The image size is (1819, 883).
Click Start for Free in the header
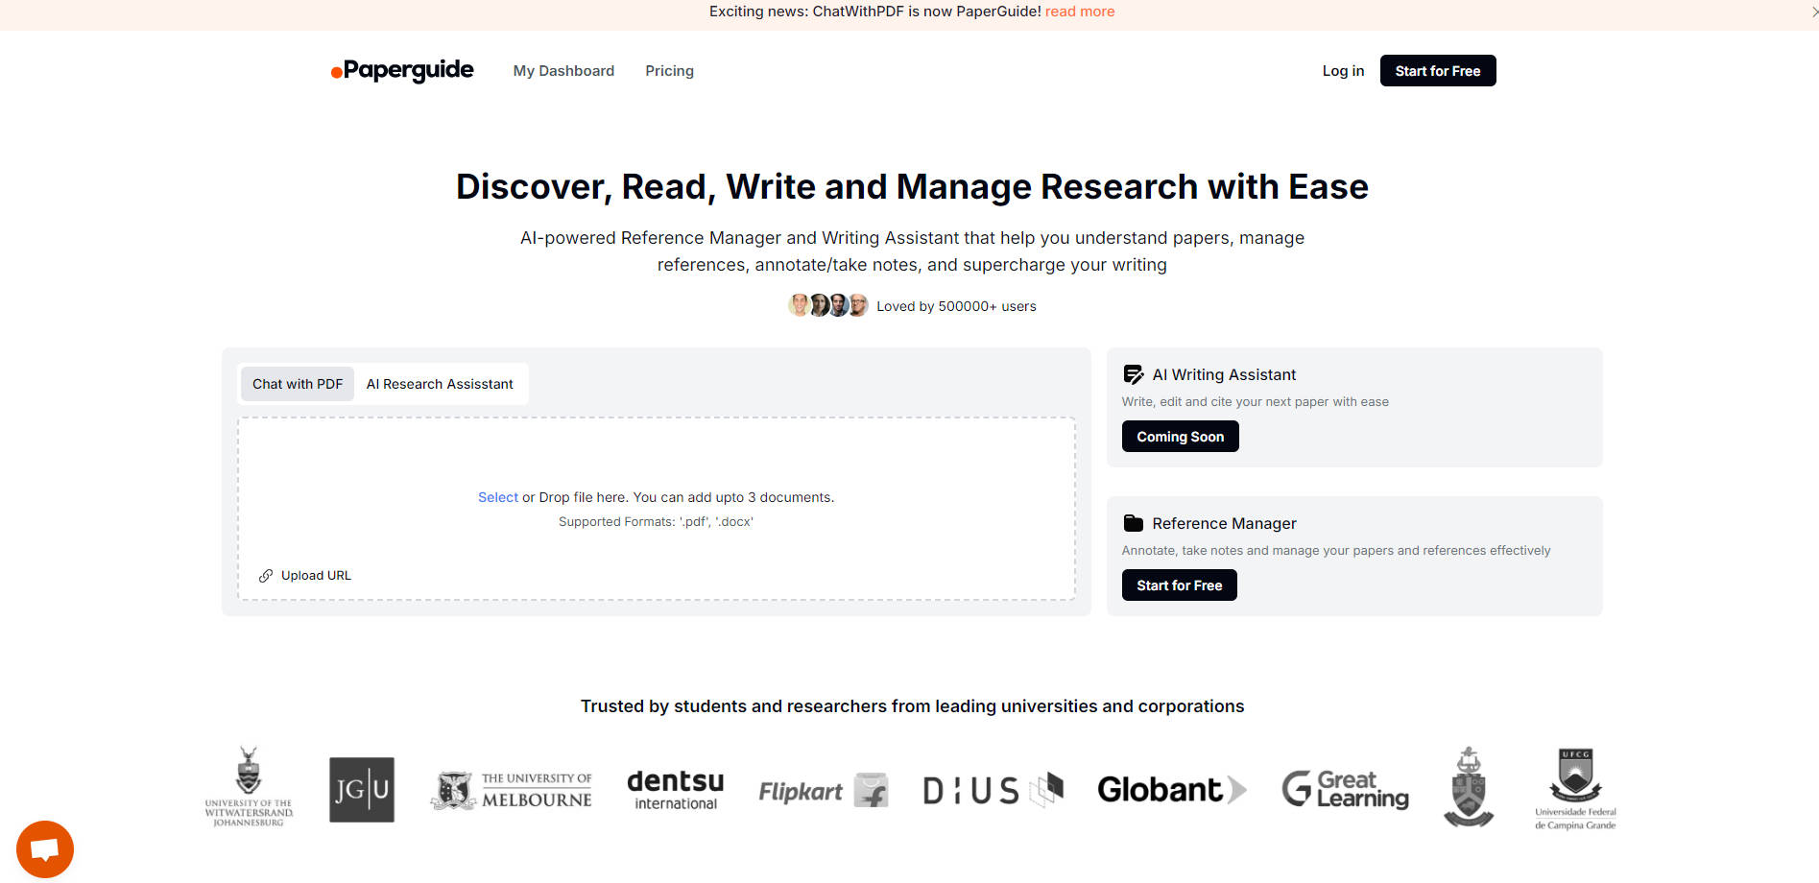(1437, 70)
